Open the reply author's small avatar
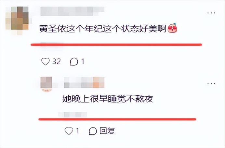The width and height of the screenshot is (225, 148). tap(46, 82)
